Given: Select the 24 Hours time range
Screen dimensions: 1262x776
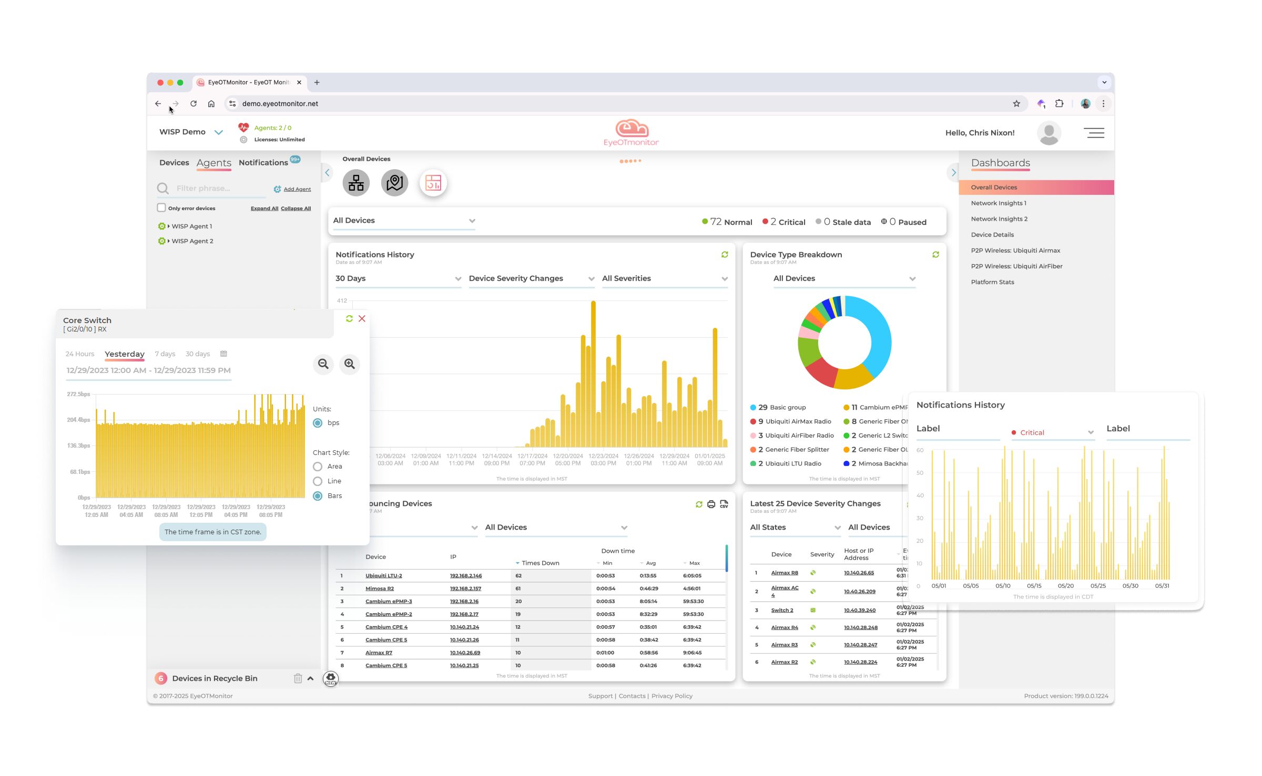Looking at the screenshot, I should (80, 354).
